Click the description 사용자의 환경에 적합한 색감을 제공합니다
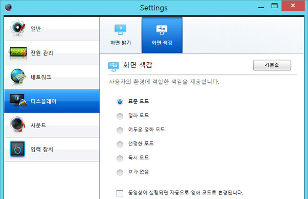Image resolution: width=308 pixels, height=199 pixels. point(164,82)
